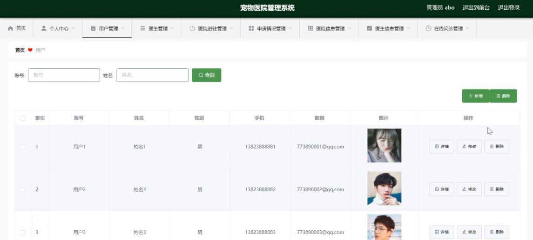Expand the 医院信息管理 dropdown arrow
The width and height of the screenshot is (533, 240).
(x=350, y=28)
